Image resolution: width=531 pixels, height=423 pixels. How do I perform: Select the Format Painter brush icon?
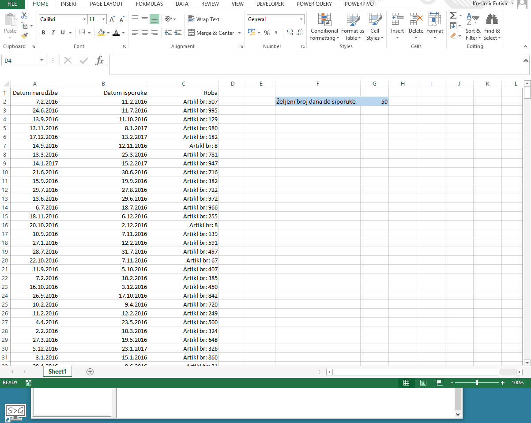24,36
